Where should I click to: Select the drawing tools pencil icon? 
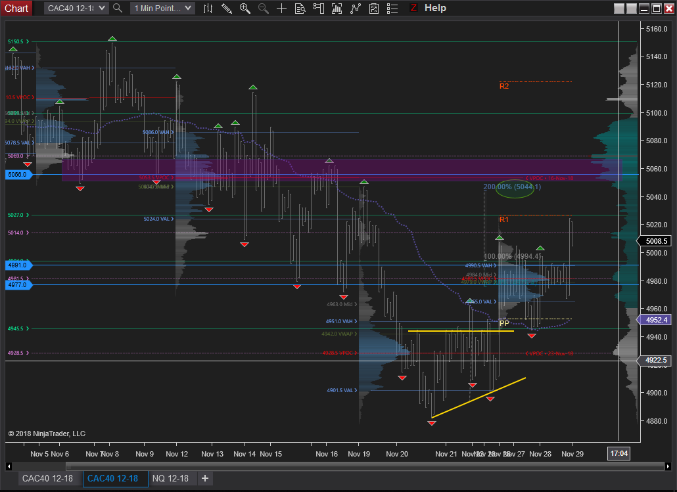tap(227, 8)
